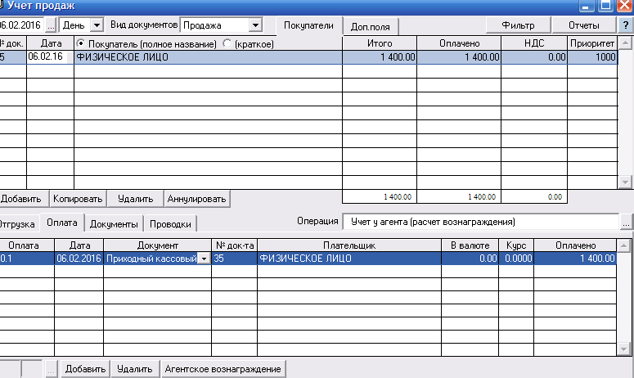Image resolution: width=634 pixels, height=378 pixels.
Task: Click the bottom-left ellipsis button
Action: click(x=52, y=370)
